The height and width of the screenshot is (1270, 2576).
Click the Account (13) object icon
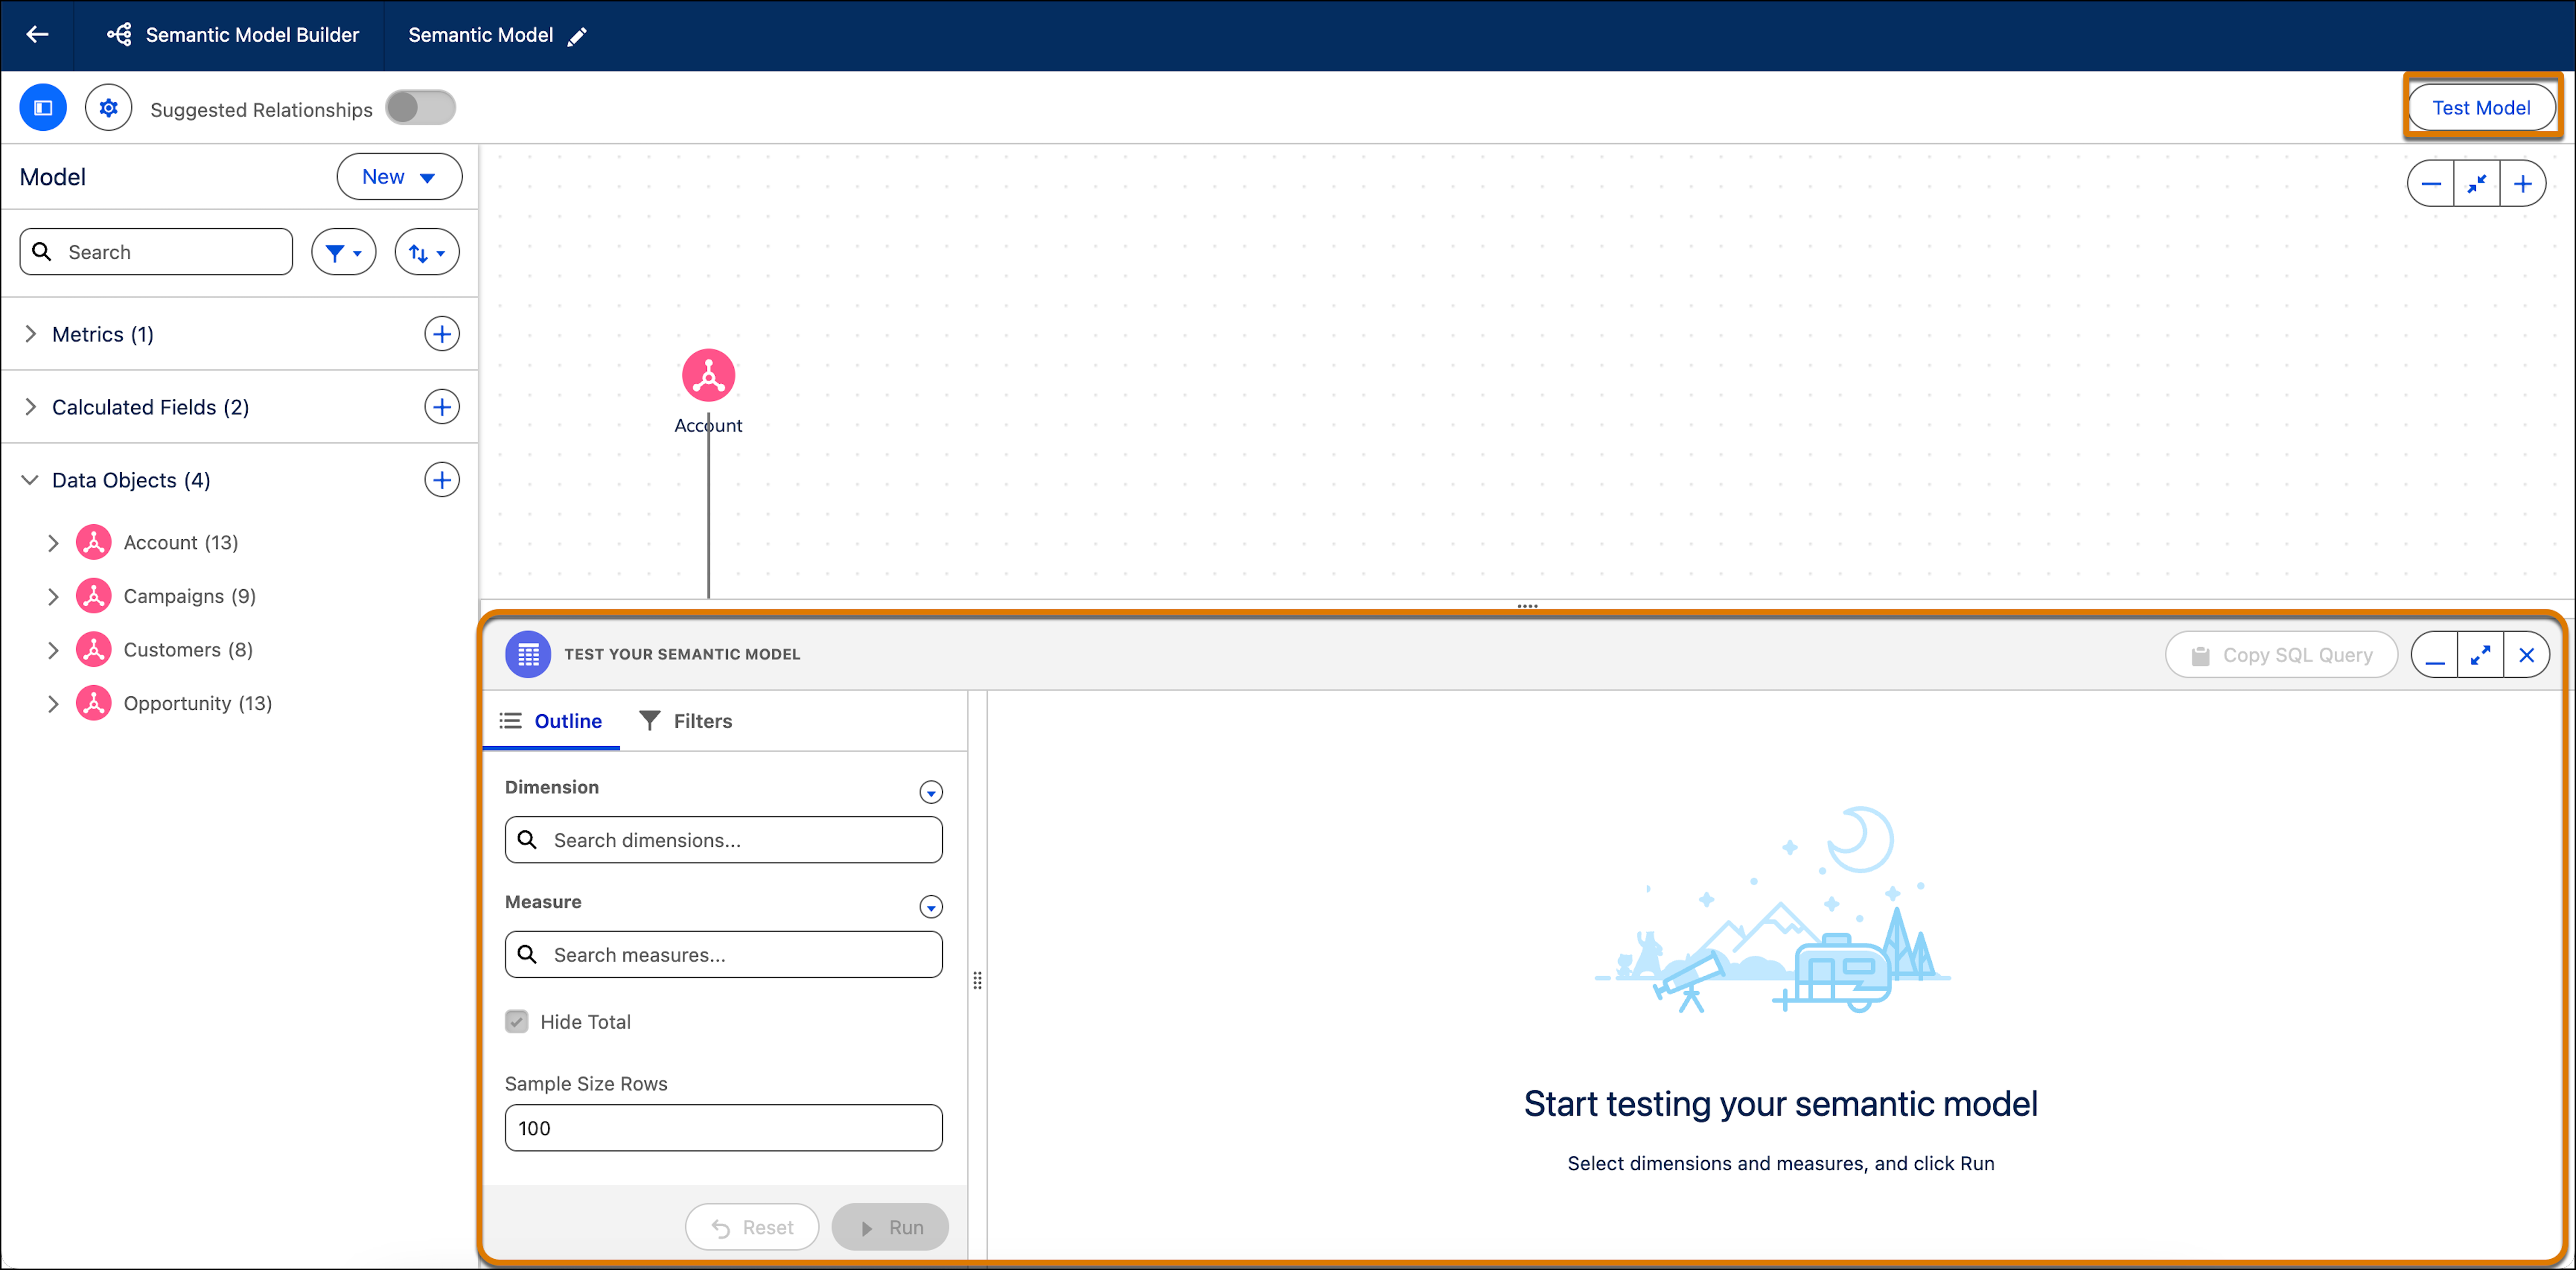(94, 542)
